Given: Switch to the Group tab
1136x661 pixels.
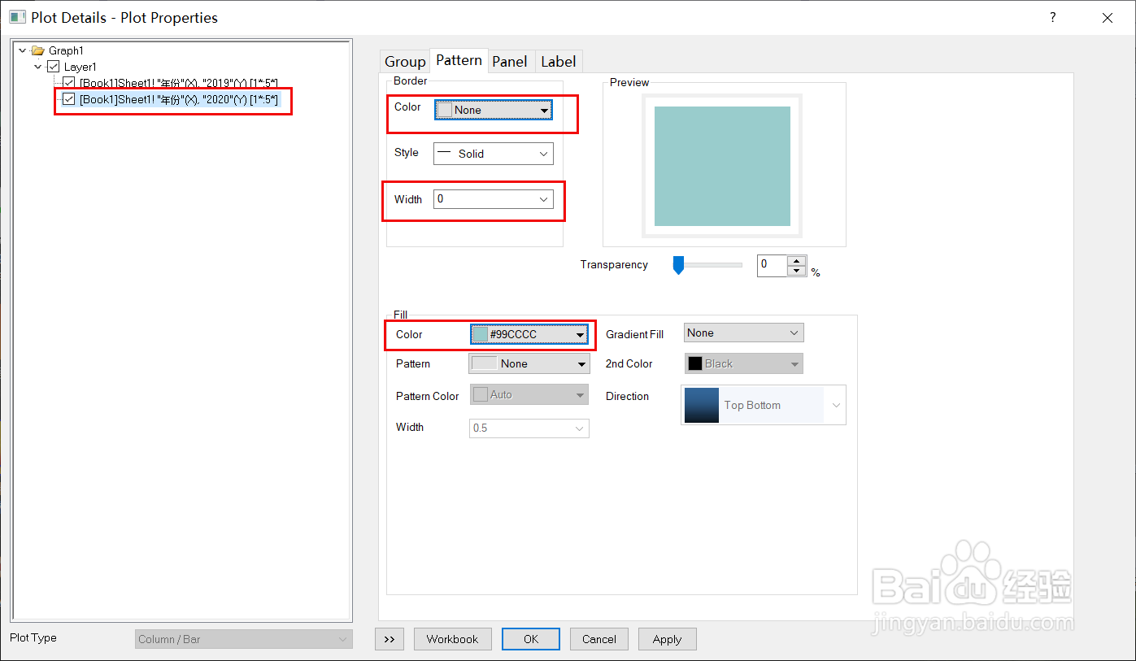Looking at the screenshot, I should point(405,62).
